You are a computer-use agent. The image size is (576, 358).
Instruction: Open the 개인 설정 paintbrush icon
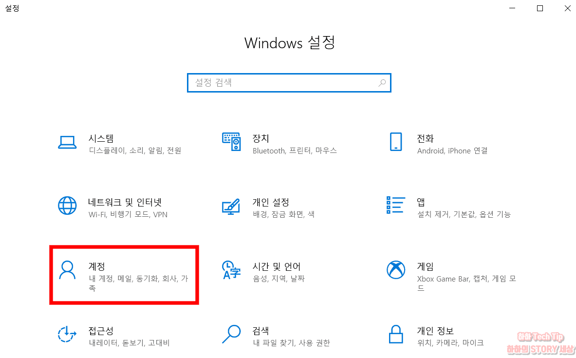(x=231, y=207)
